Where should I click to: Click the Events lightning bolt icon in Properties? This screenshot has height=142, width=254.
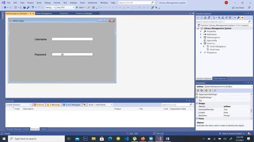(210, 91)
